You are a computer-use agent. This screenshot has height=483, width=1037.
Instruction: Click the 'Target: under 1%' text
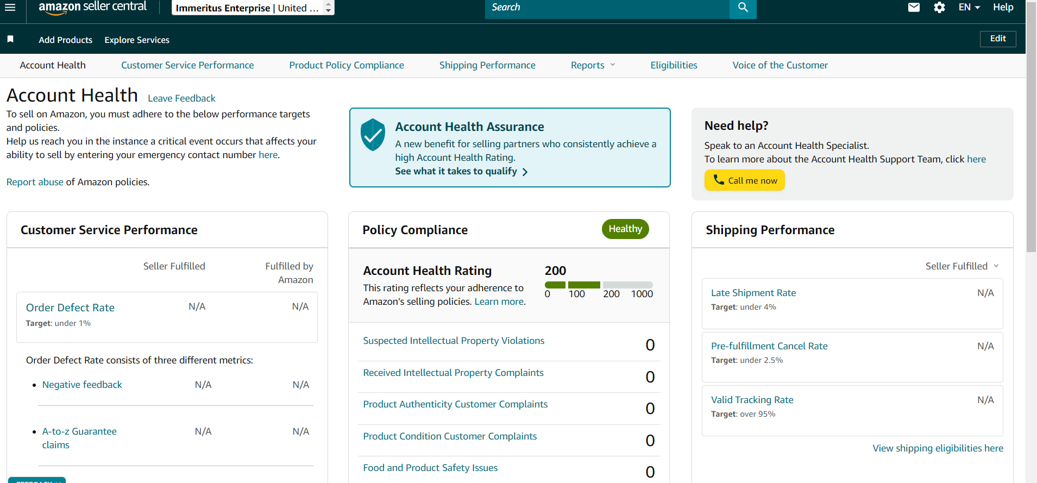tap(58, 323)
